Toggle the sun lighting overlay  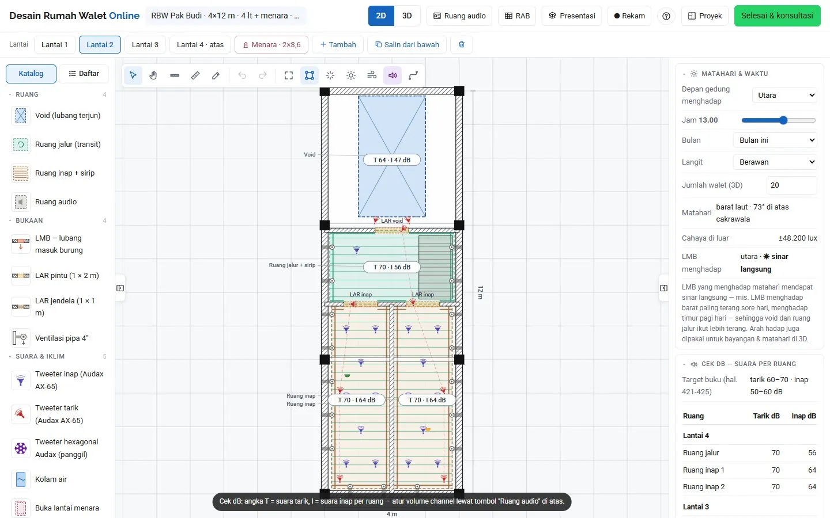[x=351, y=75]
